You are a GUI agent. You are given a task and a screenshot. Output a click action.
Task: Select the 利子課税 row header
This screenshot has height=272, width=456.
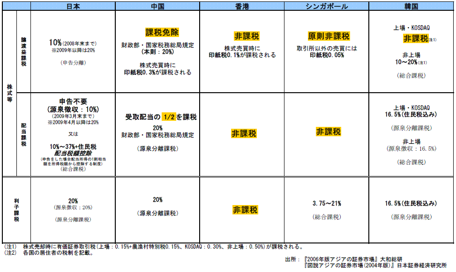tap(16, 210)
